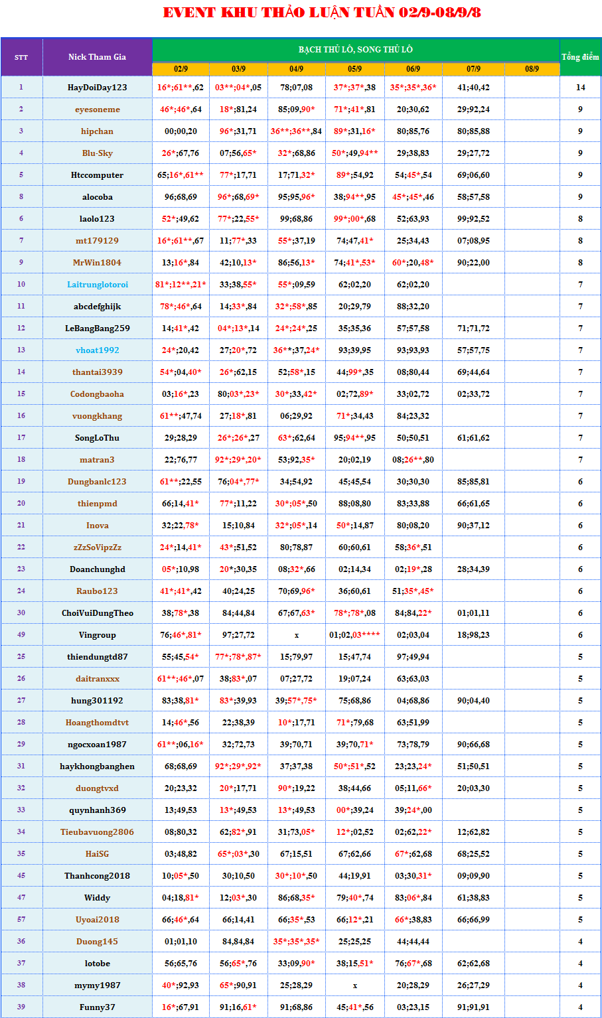Click the EVENT KHU THẢO LUẬN title
The image size is (602, 1018).
(322, 13)
